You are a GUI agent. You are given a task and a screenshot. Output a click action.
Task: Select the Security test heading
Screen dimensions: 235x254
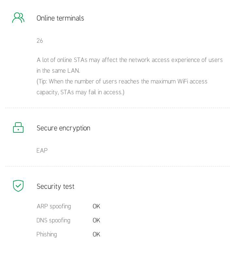pyautogui.click(x=55, y=187)
